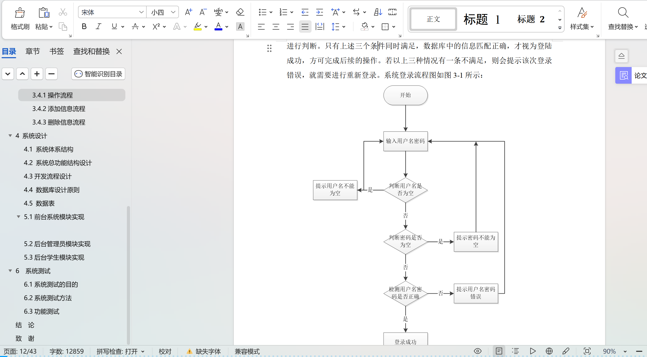Open the 拼写检查 dropdown in the status bar
This screenshot has height=357, width=647.
(x=143, y=352)
